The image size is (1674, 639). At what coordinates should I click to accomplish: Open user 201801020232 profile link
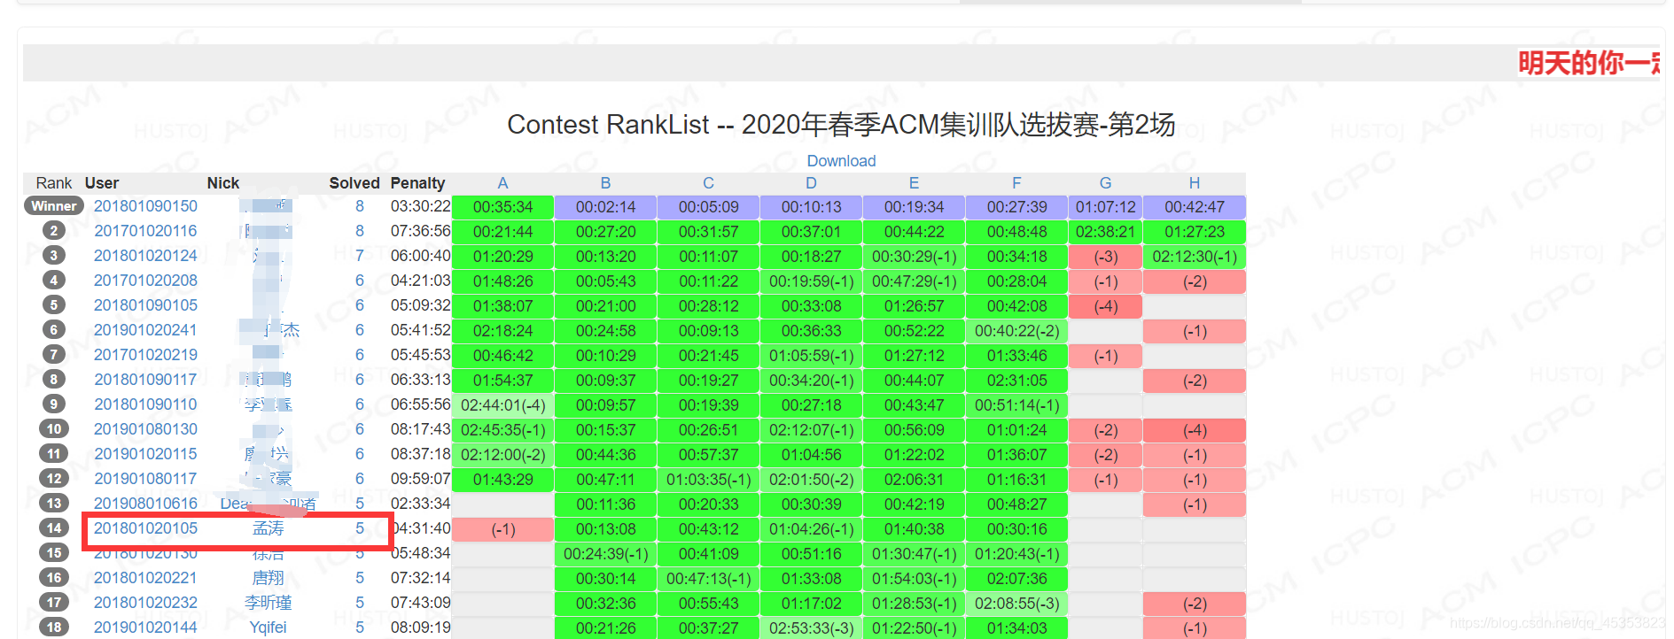tap(145, 603)
